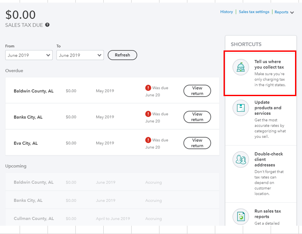This screenshot has width=302, height=234.
Task: Click overdue row name Eva City, AL
Action: pos(26,143)
